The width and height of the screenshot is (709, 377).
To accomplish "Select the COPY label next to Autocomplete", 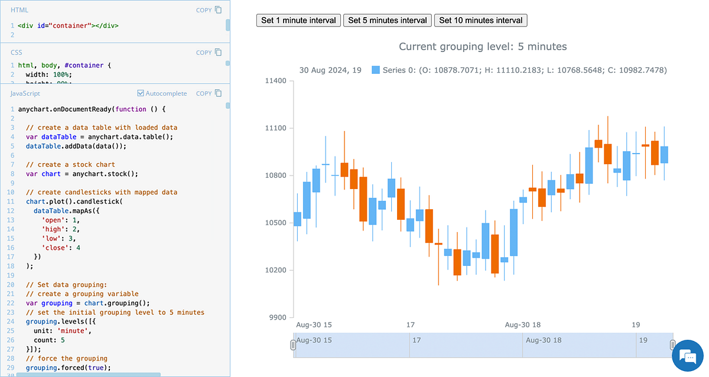I will (x=205, y=93).
